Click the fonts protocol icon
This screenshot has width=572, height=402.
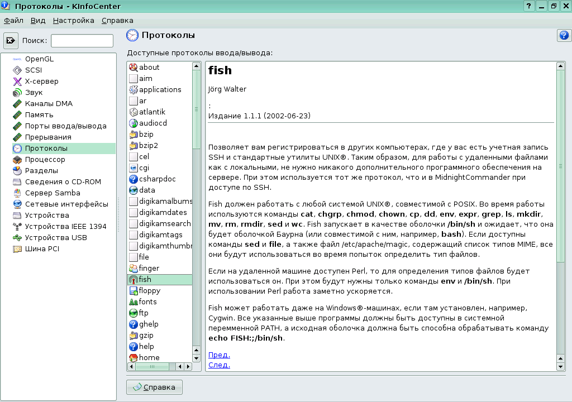pyautogui.click(x=134, y=301)
